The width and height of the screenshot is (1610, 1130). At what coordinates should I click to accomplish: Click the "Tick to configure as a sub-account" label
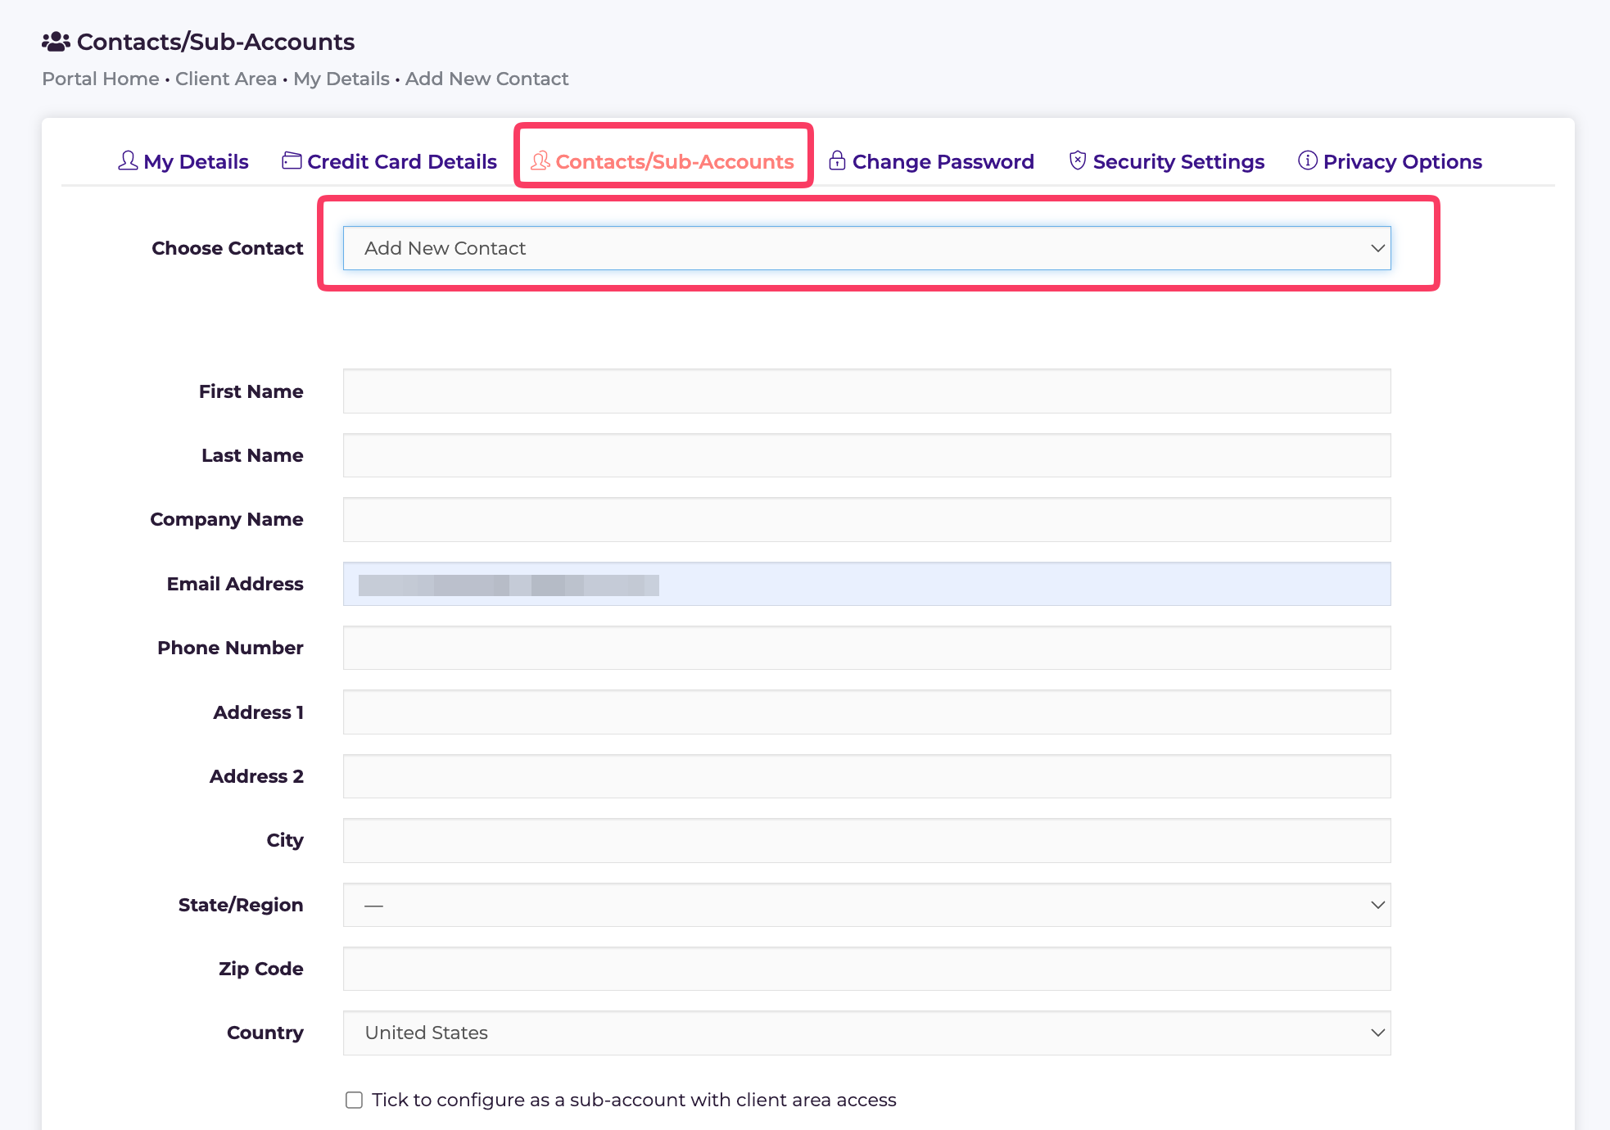(x=634, y=1100)
